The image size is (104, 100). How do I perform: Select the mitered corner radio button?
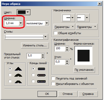pyautogui.click(x=10, y=69)
